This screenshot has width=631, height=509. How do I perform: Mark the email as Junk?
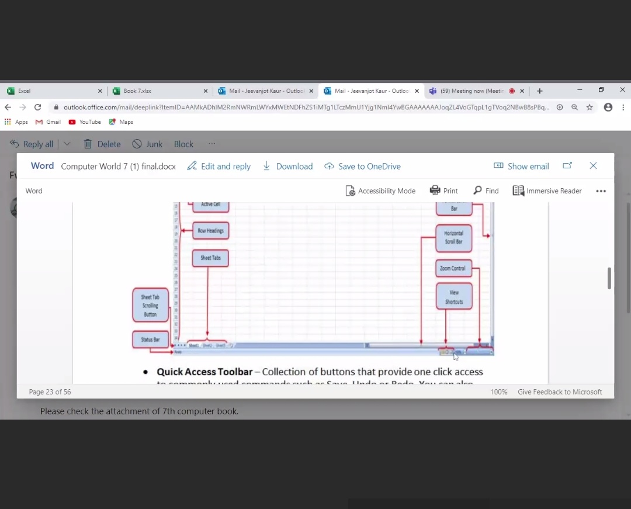[148, 144]
